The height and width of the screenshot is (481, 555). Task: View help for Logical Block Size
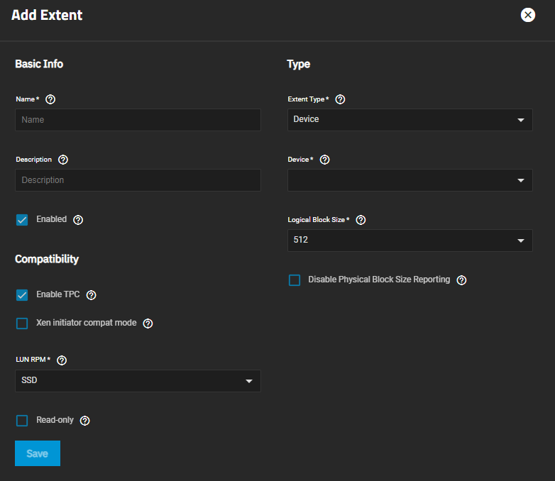[361, 220]
